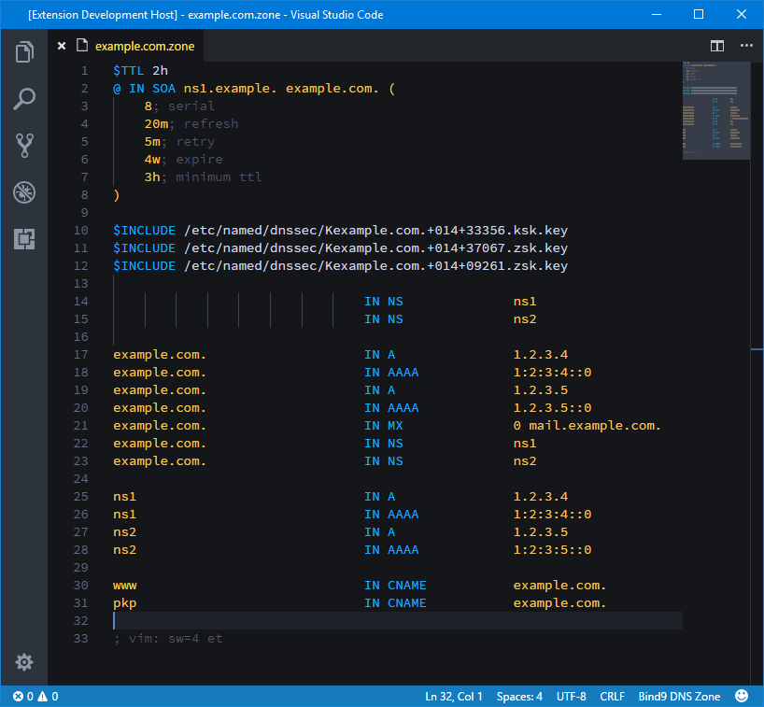
Task: Place cursor on the $TTL 2h line
Action: click(x=140, y=69)
